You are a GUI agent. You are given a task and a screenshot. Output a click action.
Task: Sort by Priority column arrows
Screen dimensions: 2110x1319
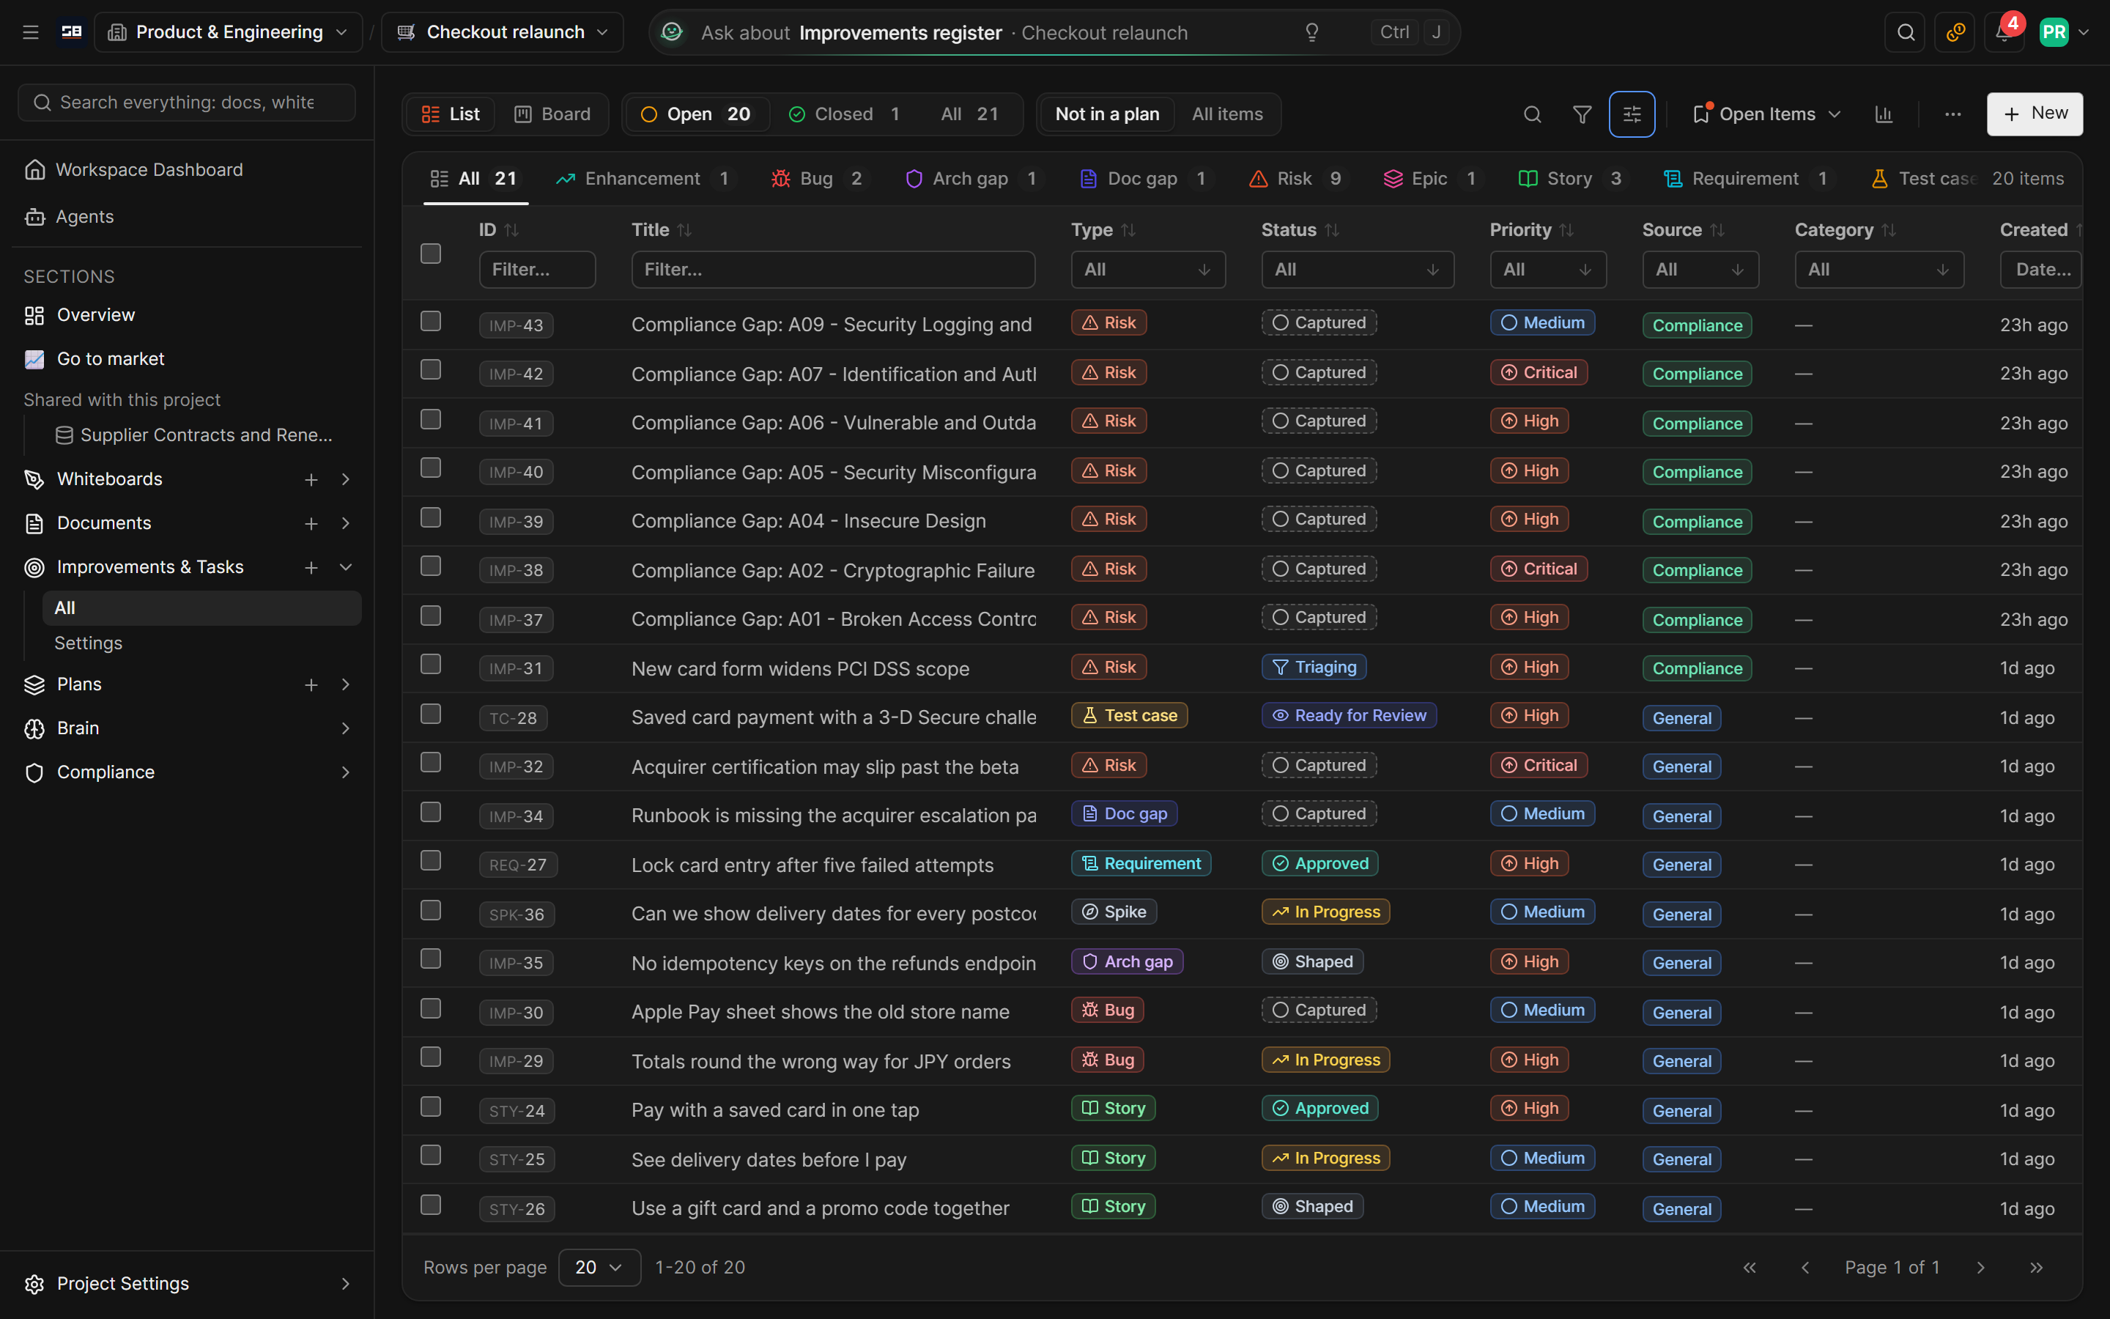1566,230
